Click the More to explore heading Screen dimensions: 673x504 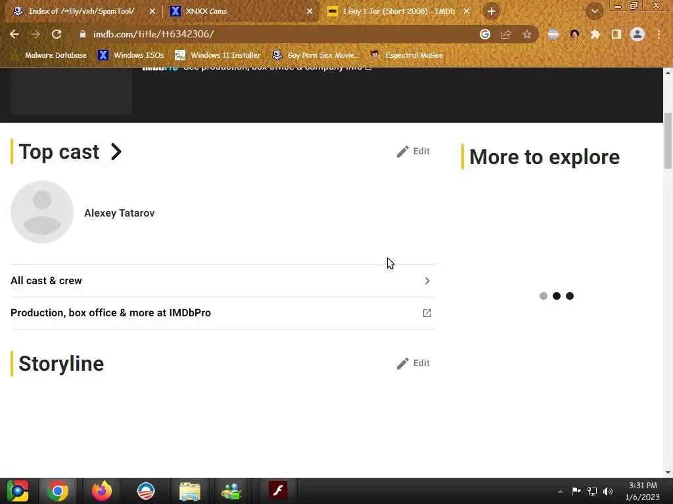click(x=544, y=157)
